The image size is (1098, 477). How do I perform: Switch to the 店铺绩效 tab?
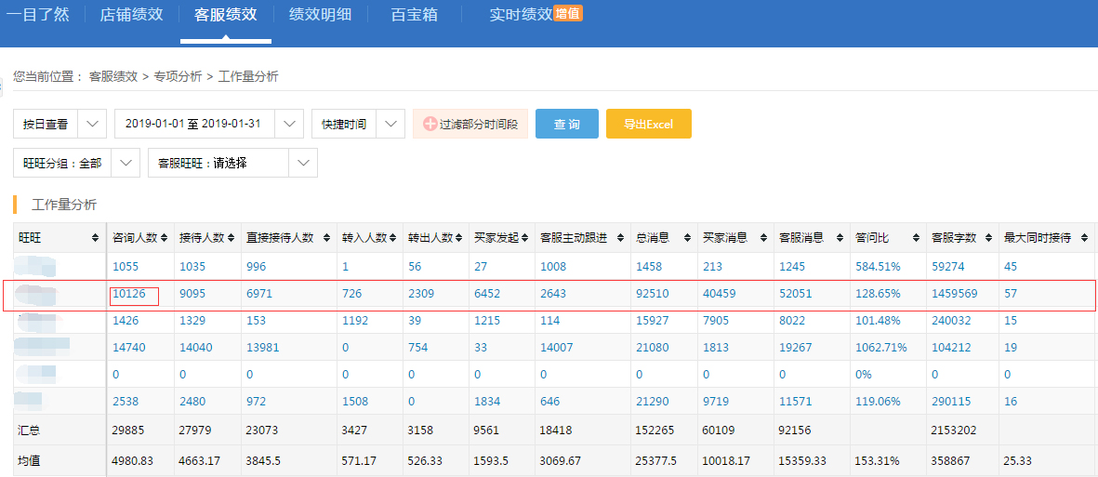(x=132, y=15)
